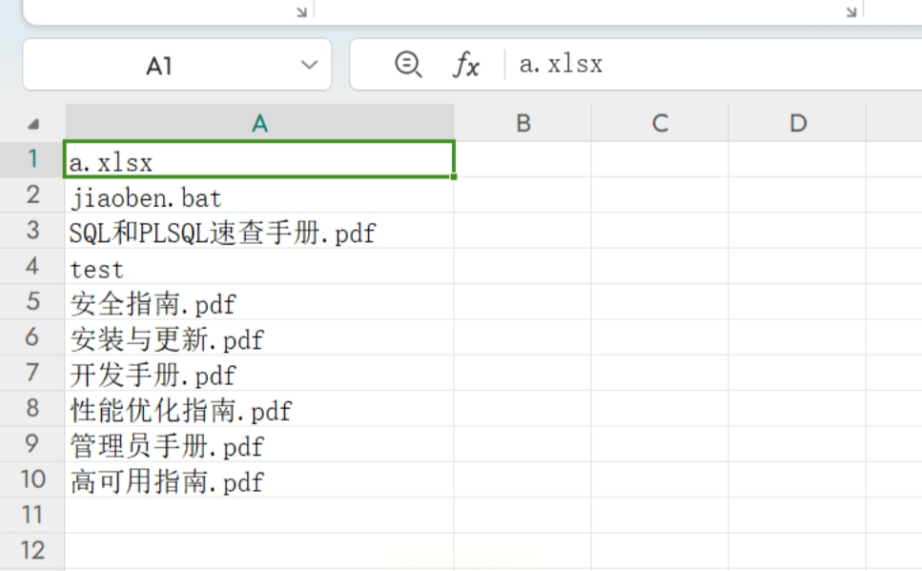Click cell SQL和PLSQL速查手册.pdf
The image size is (922, 571).
259,231
